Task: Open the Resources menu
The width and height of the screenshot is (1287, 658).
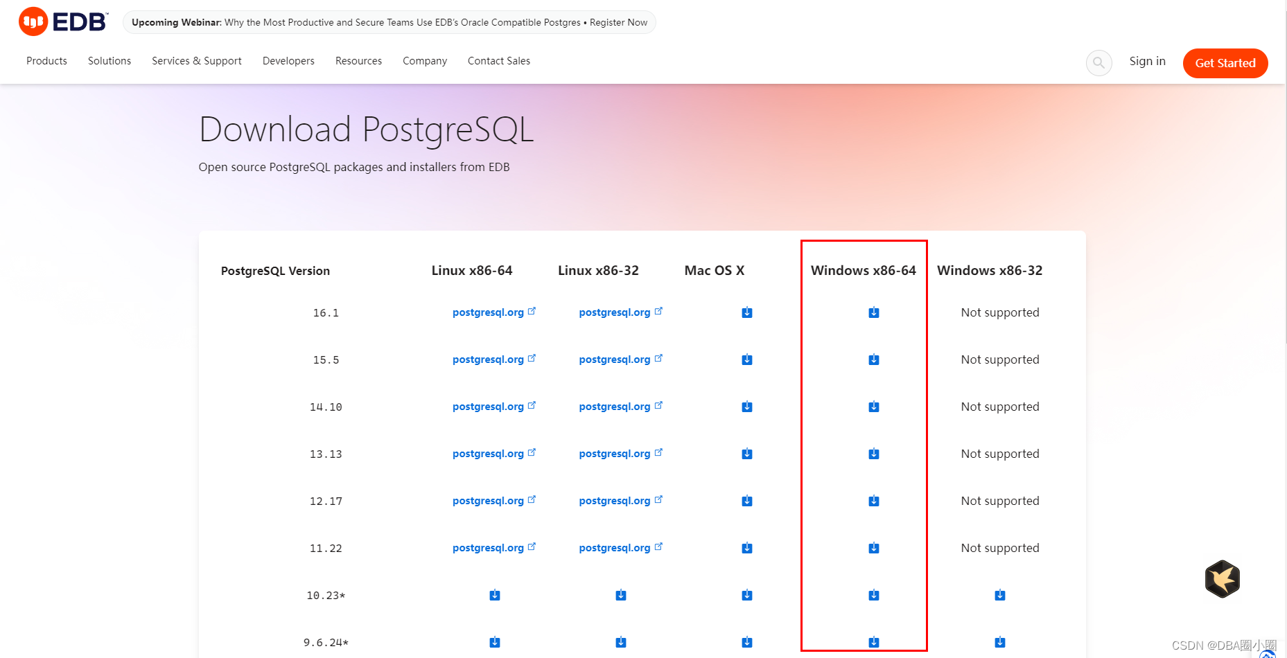Action: (358, 61)
